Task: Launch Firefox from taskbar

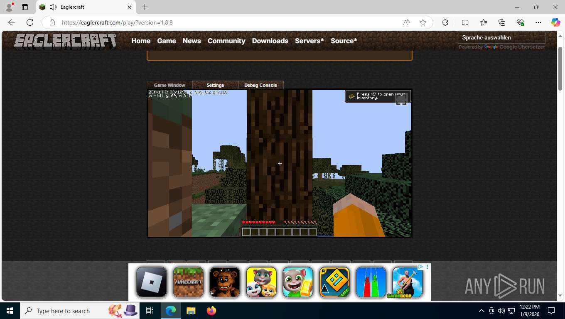Action: tap(211, 311)
